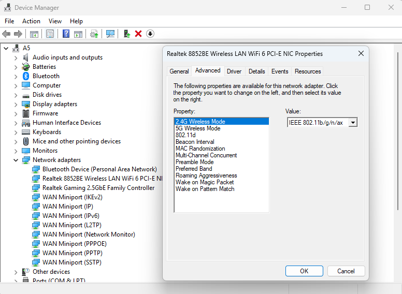The width and height of the screenshot is (402, 294).
Task: Click the Properties toolbar icon
Action: click(x=50, y=34)
